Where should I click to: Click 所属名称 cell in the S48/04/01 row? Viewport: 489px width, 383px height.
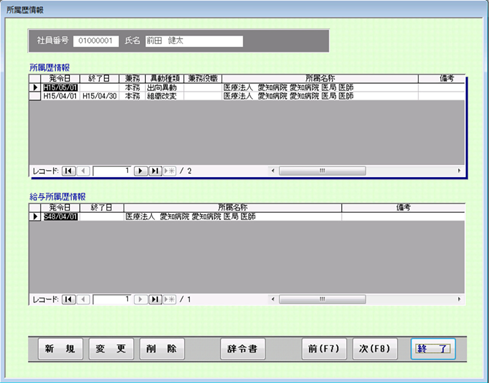233,216
